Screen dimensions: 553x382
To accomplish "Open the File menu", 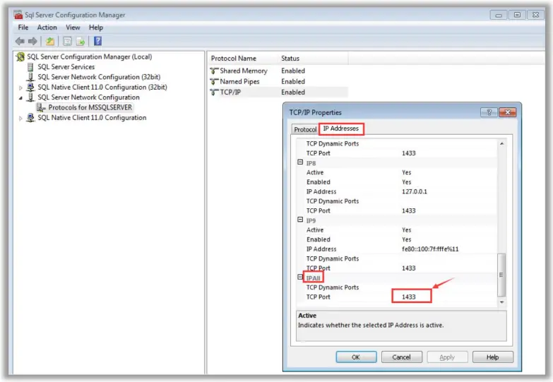I will coord(23,28).
